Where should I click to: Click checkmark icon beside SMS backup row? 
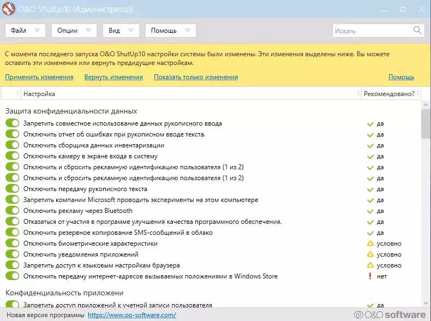click(370, 233)
